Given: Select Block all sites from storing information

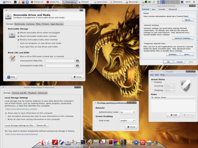Looking at the screenshot, I should coord(6,119).
